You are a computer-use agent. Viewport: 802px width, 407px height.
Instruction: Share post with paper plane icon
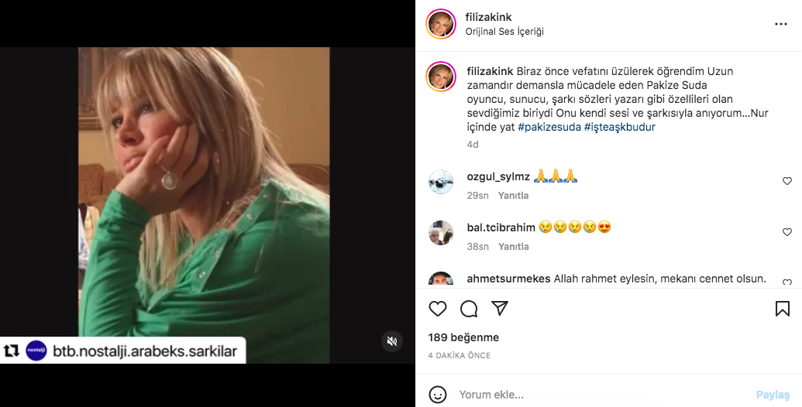click(500, 309)
